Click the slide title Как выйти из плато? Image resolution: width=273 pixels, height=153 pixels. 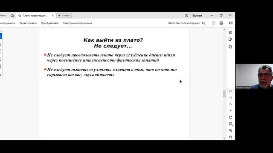113,40
